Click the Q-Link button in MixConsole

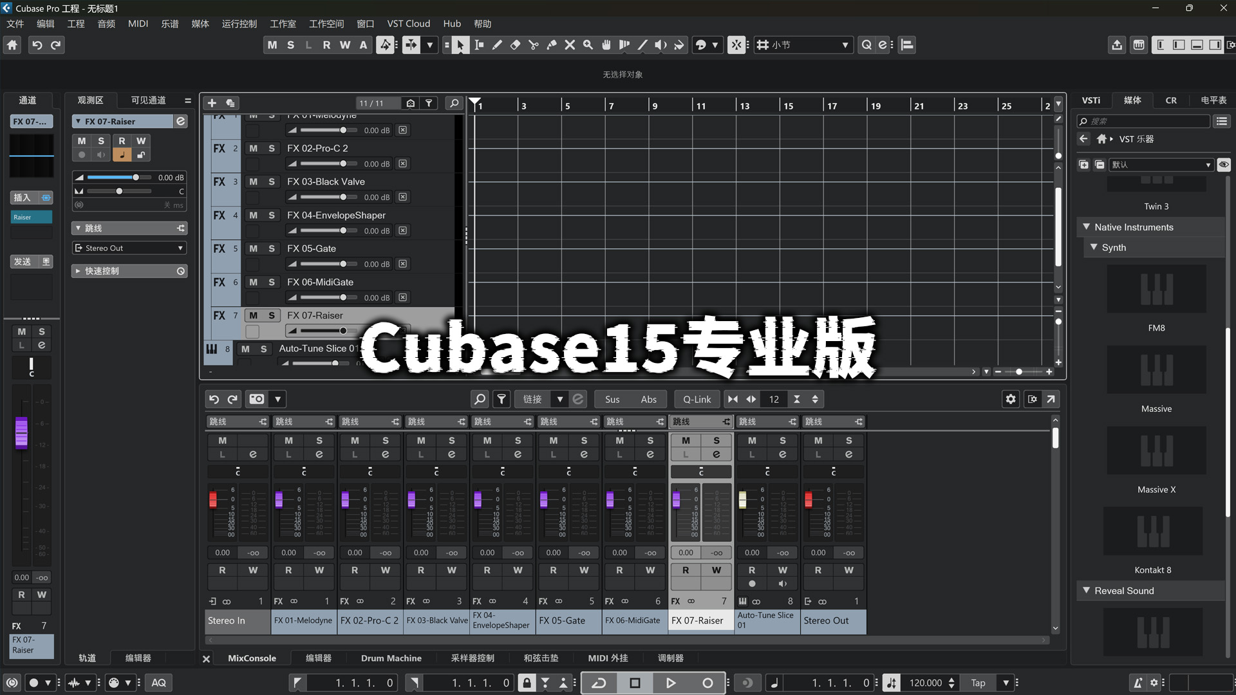click(x=697, y=399)
